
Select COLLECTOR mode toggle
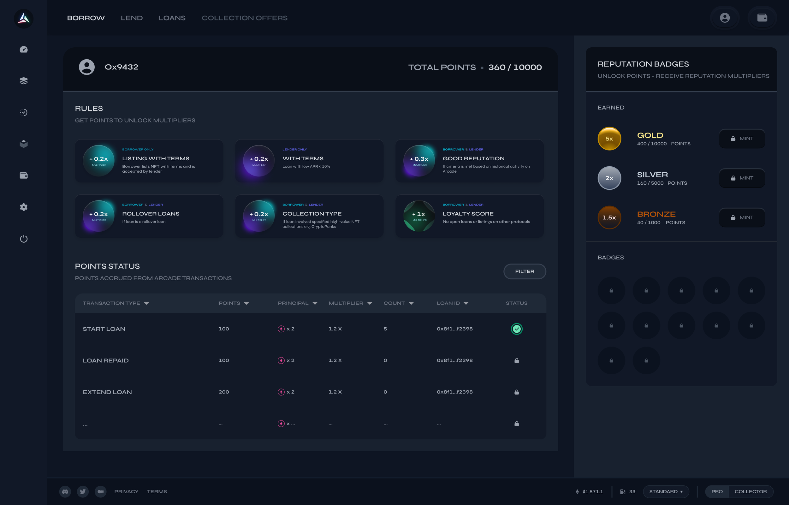point(750,491)
